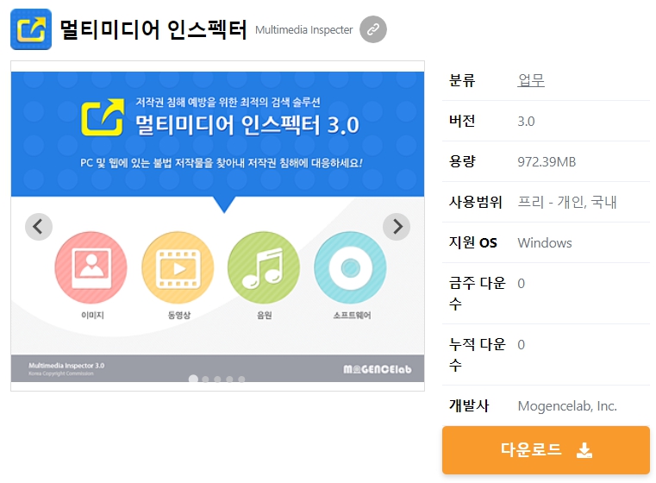The height and width of the screenshot is (483, 656).
Task: Select the second carousel dot indicator
Action: 205,379
